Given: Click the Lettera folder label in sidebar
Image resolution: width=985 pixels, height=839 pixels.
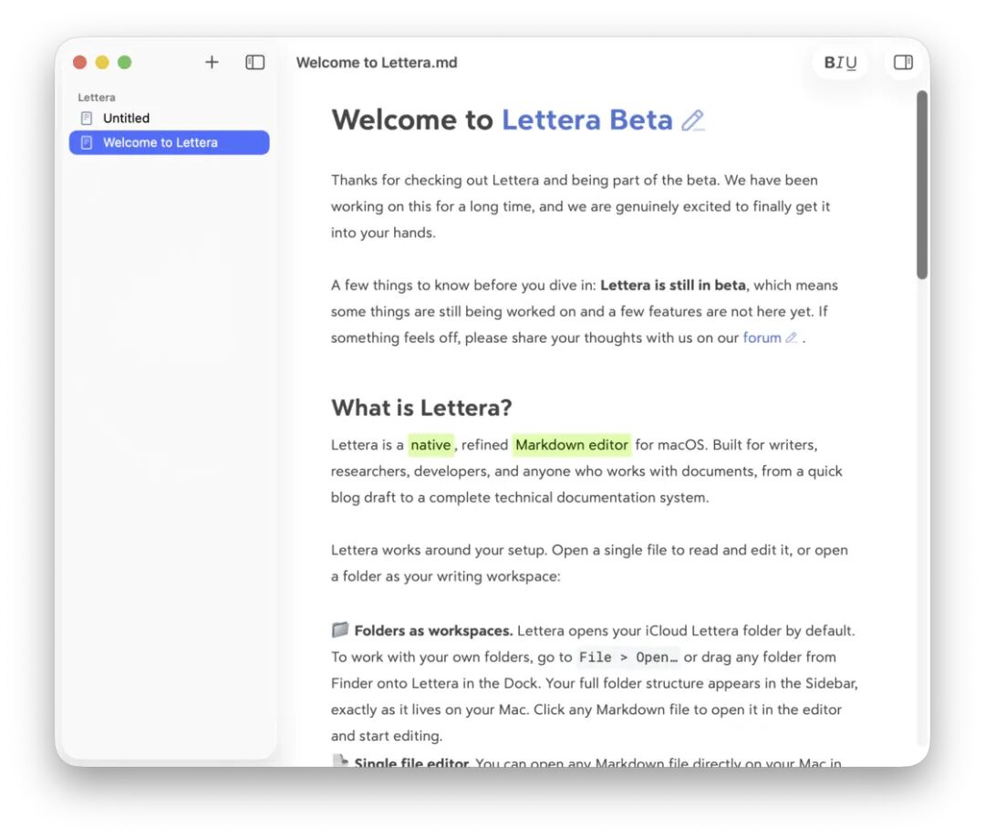Looking at the screenshot, I should [97, 98].
